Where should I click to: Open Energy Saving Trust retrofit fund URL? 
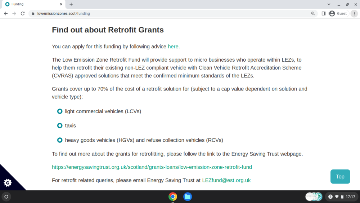point(152,167)
